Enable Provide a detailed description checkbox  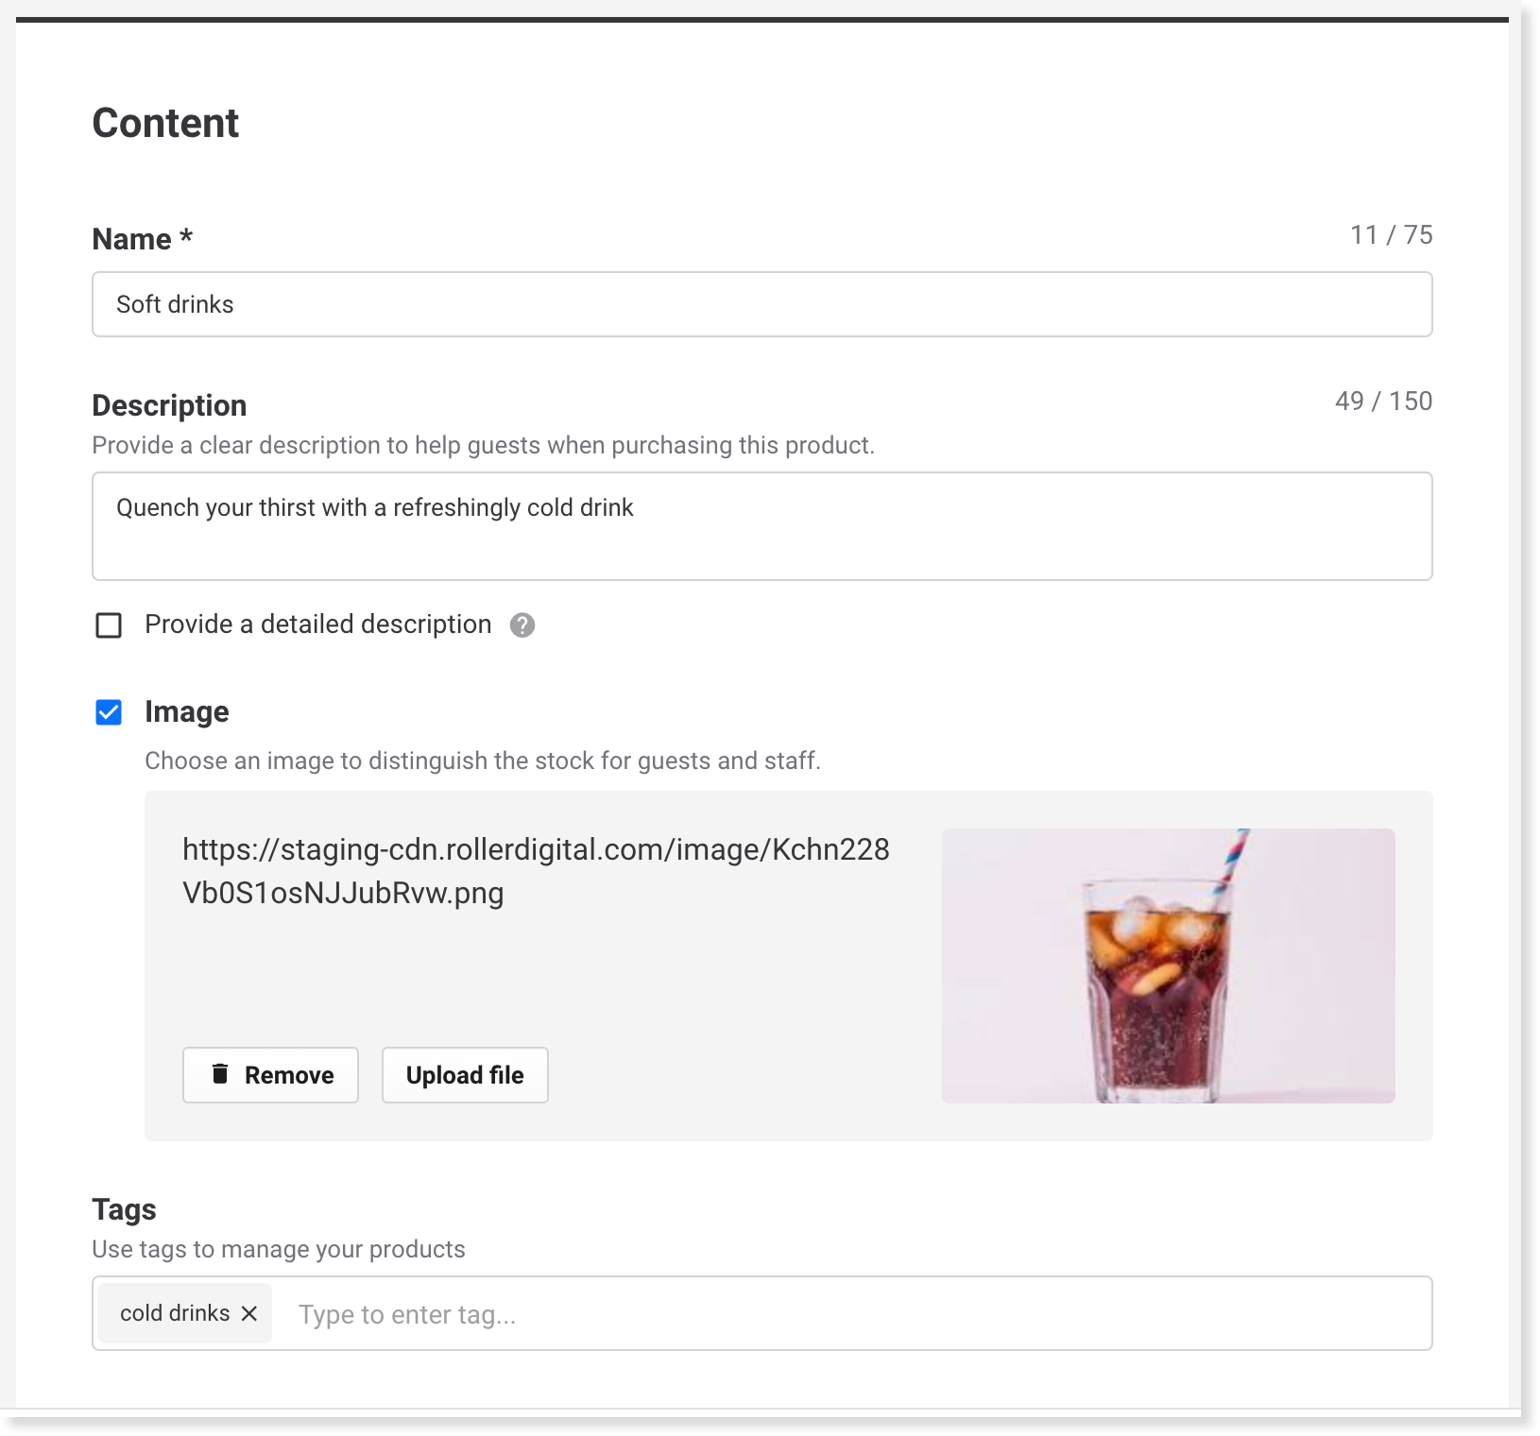(109, 625)
